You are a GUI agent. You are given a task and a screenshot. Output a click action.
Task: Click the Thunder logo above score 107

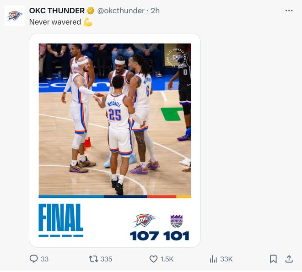(x=144, y=220)
